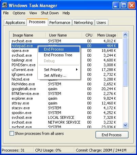This screenshot has width=137, height=155.
Task: Close the Task Manager window
Action: [132, 5]
